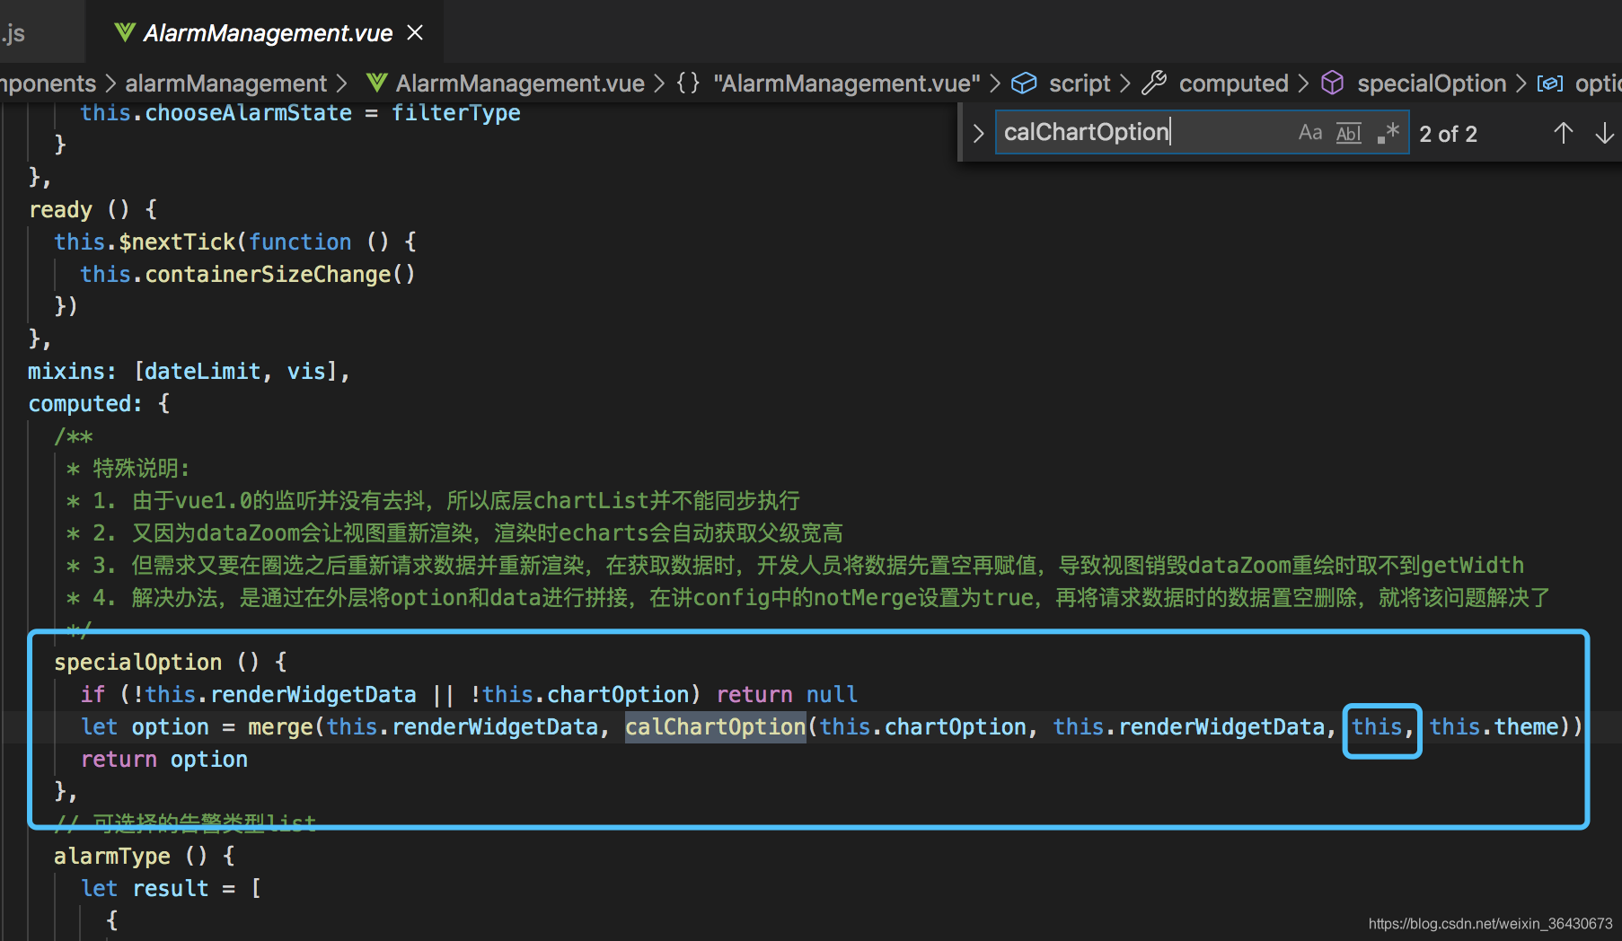Click the script cube icon in breadcrumb
1622x941 pixels.
pyautogui.click(x=1024, y=84)
